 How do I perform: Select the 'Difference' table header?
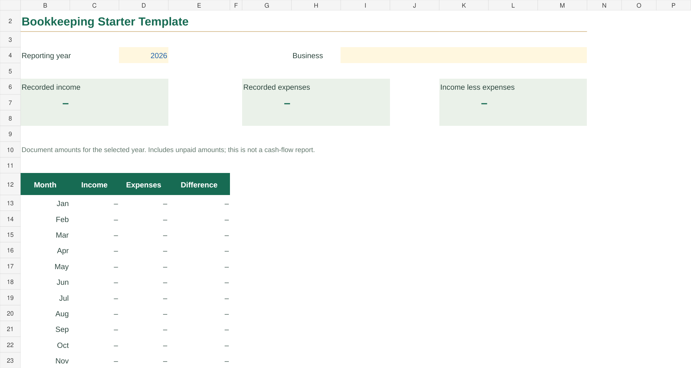(x=199, y=185)
